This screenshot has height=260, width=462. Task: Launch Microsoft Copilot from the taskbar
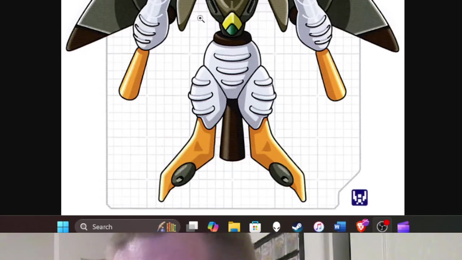coord(213,227)
